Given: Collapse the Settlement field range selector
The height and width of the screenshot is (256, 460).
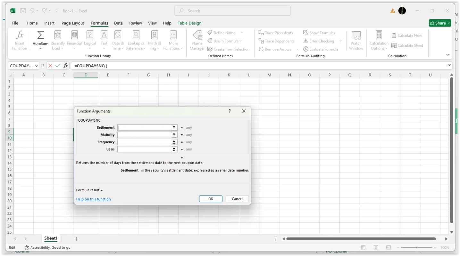Looking at the screenshot, I should [174, 127].
